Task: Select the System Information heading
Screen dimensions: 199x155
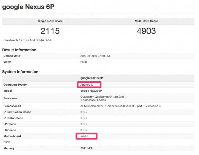Action: click(20, 72)
